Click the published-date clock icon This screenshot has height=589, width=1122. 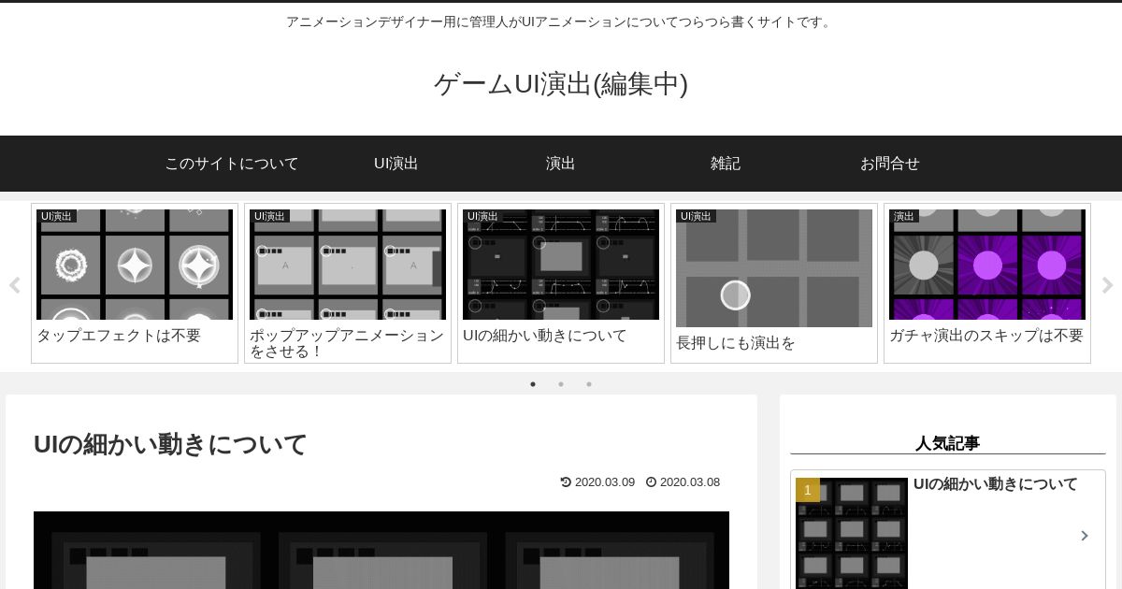click(x=651, y=482)
